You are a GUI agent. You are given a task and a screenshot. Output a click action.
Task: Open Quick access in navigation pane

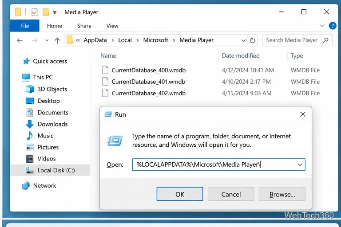click(50, 61)
